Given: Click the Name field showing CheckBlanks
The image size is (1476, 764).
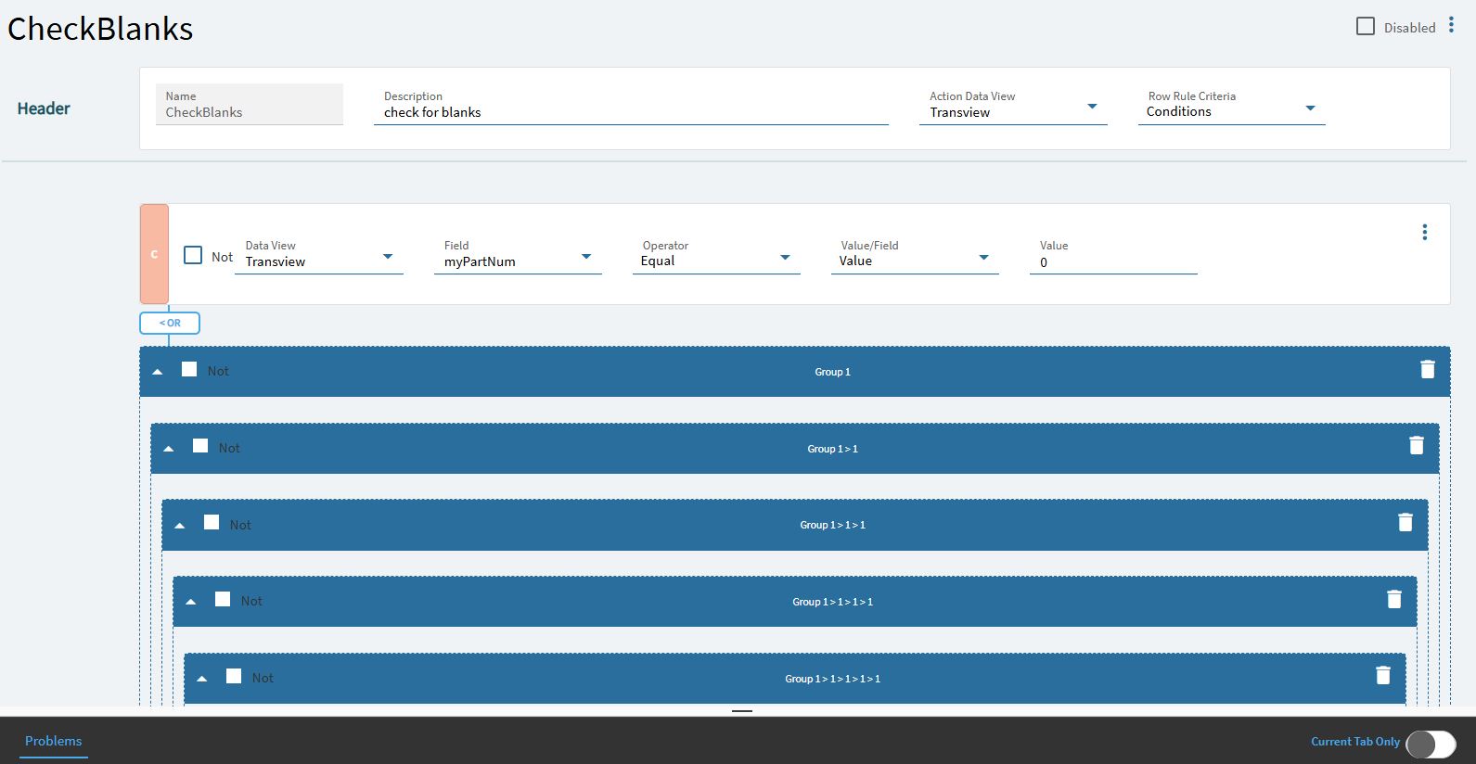Looking at the screenshot, I should click(250, 104).
